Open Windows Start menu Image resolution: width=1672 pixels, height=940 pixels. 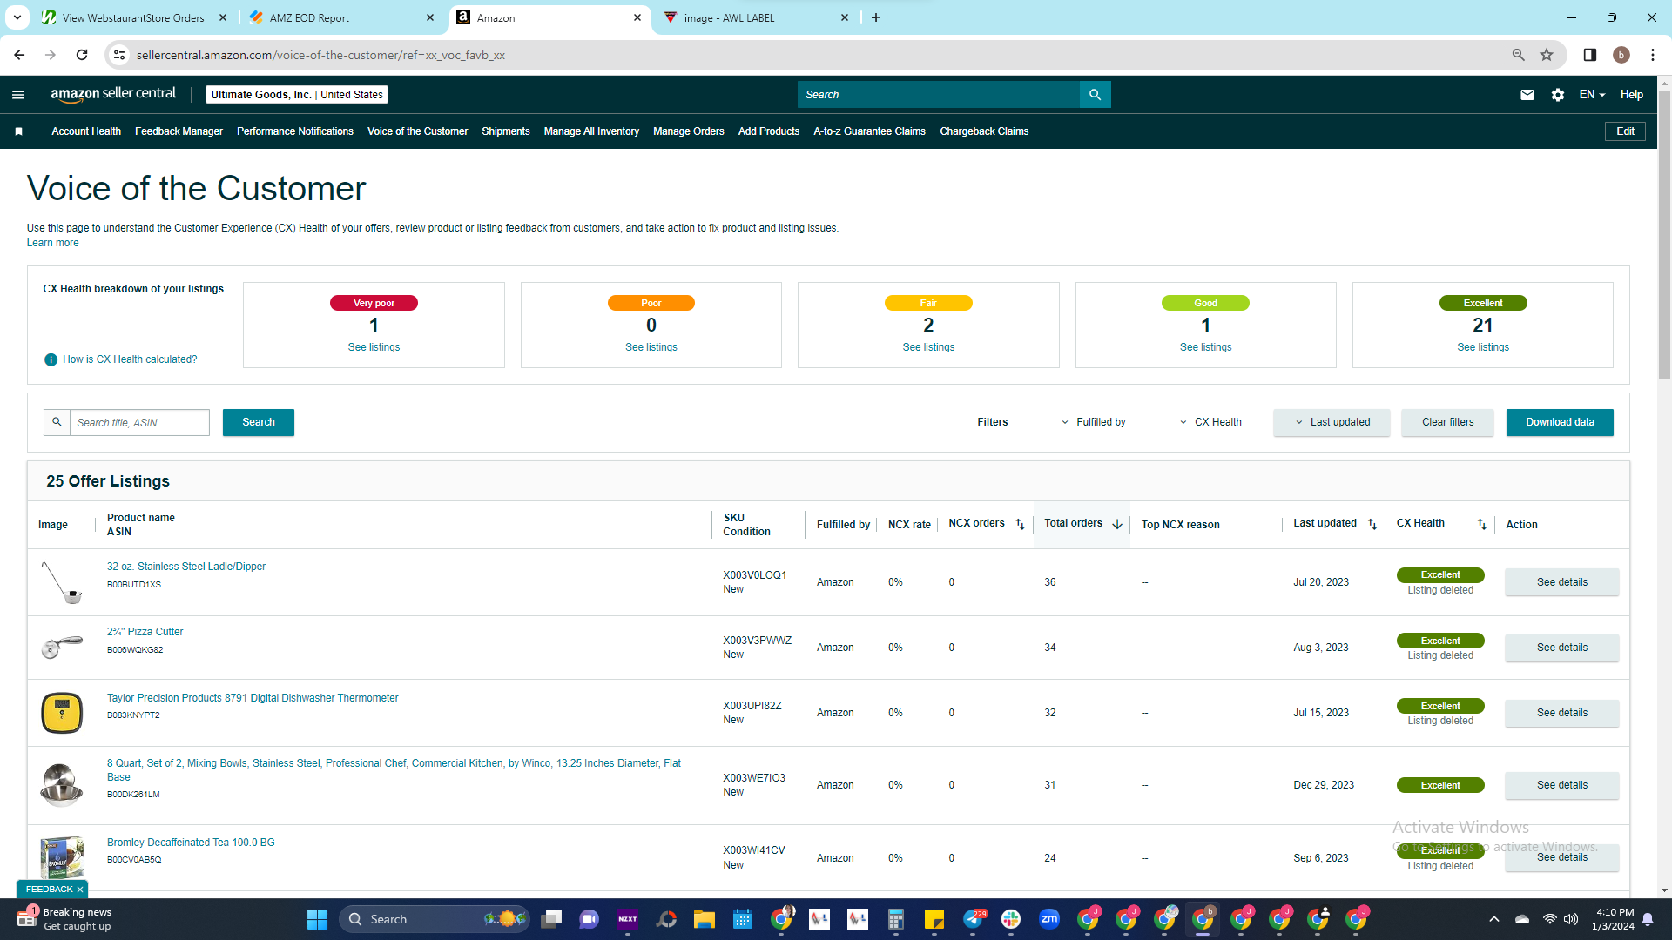pyautogui.click(x=318, y=919)
